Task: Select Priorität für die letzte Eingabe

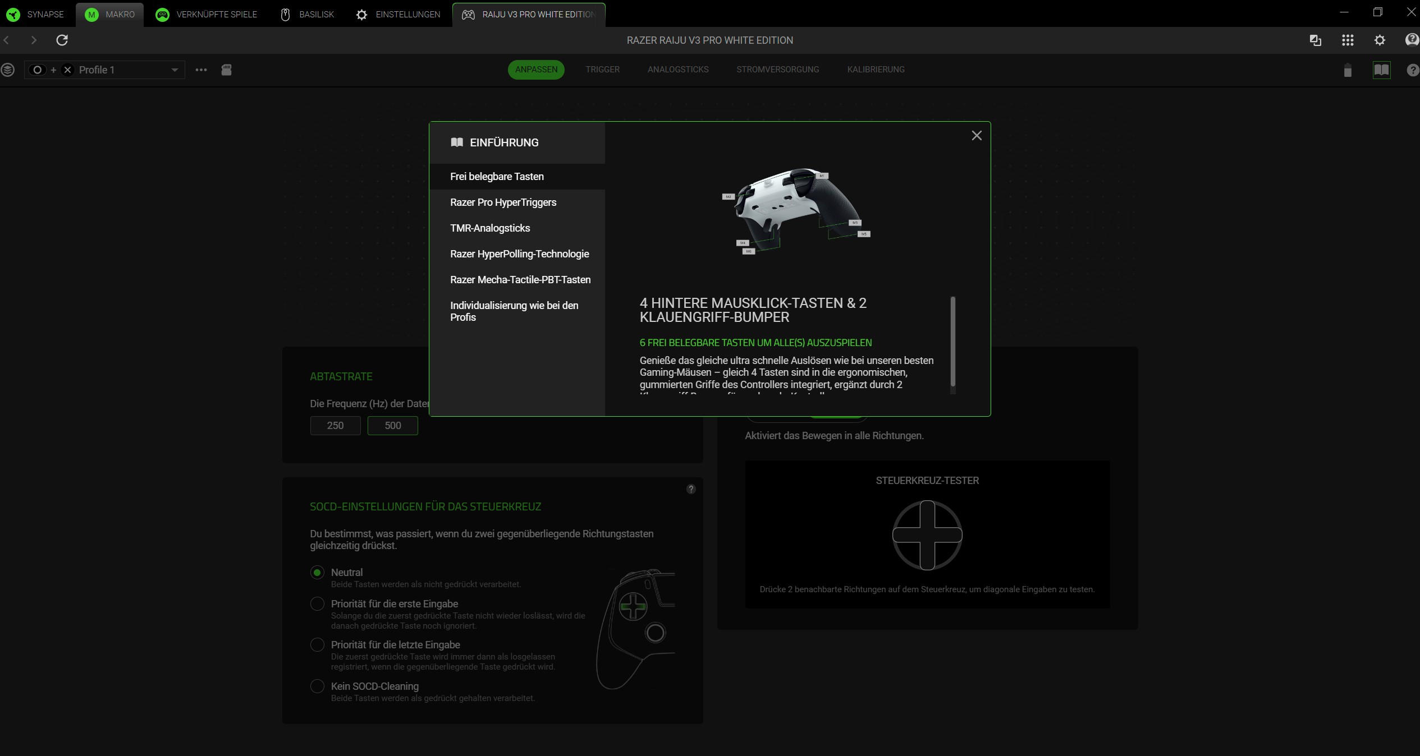Action: (317, 645)
